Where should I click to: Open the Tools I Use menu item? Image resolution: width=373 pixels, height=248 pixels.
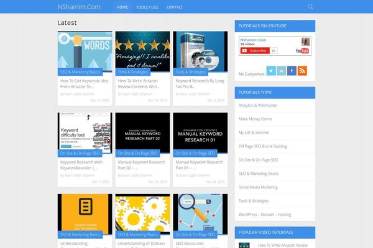(147, 7)
